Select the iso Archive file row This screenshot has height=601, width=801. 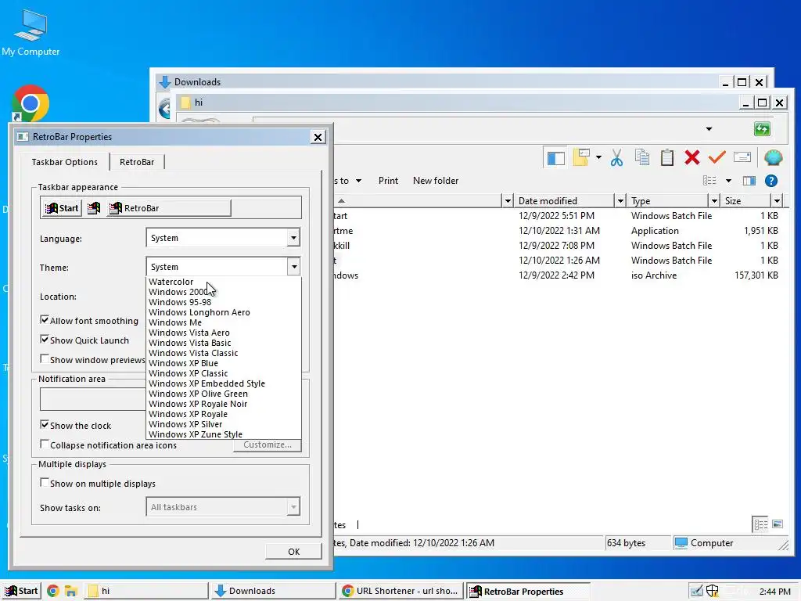click(558, 275)
